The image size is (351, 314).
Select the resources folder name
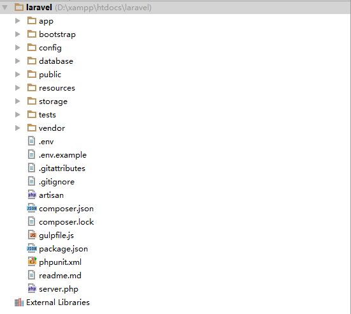click(x=57, y=88)
